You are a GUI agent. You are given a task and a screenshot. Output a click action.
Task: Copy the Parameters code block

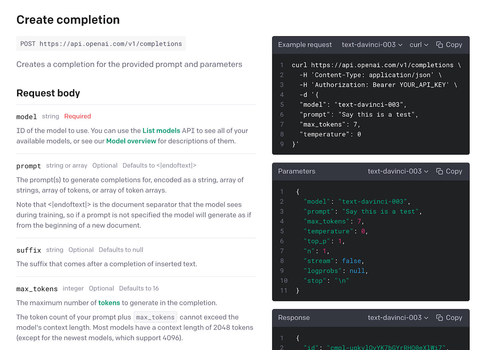[449, 171]
